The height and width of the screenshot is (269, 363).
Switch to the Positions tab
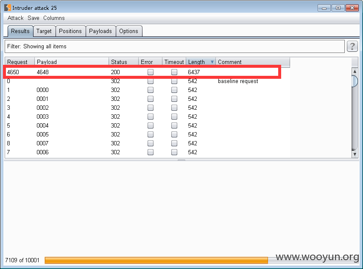tap(70, 31)
